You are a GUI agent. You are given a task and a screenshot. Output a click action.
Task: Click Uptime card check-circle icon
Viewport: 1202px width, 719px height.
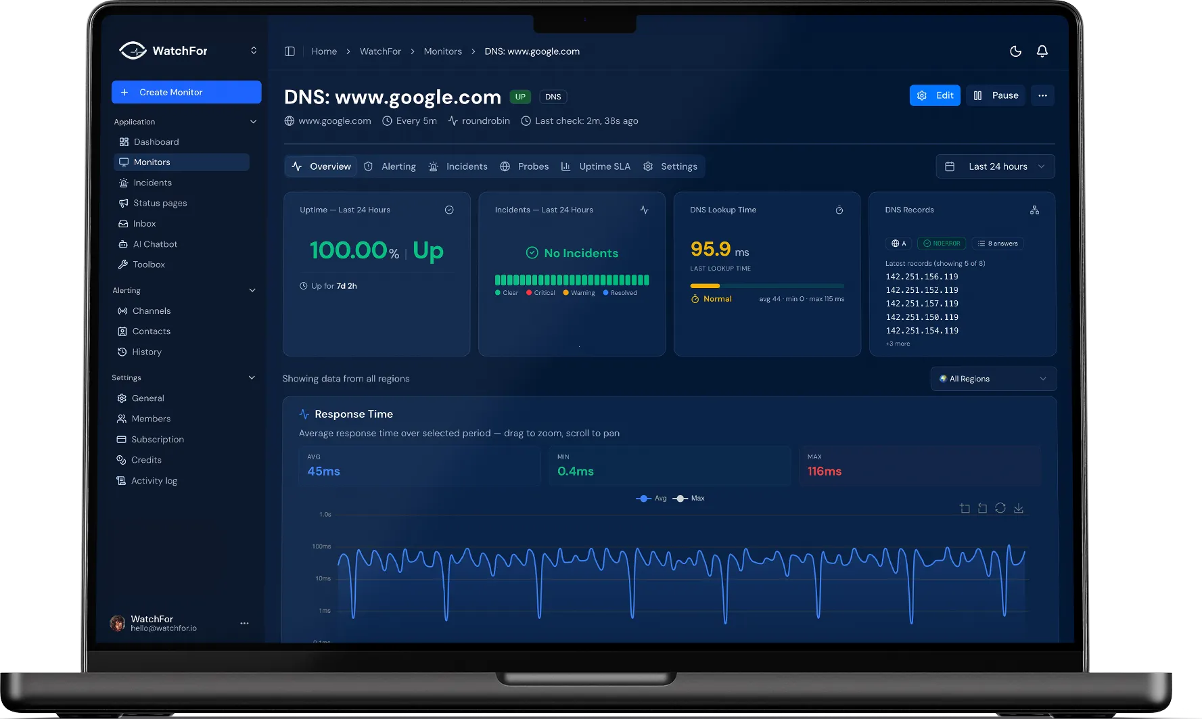pyautogui.click(x=449, y=210)
